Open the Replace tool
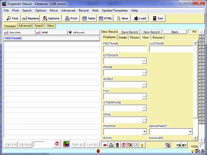Image resolution: width=207 pixels, height=155 pixels. 31,18
